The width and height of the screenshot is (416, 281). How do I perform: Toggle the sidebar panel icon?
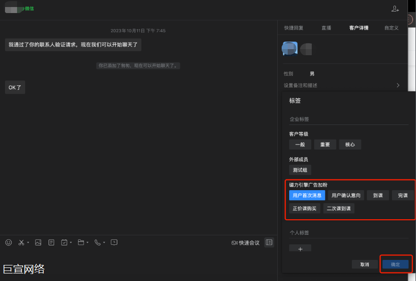click(x=269, y=242)
